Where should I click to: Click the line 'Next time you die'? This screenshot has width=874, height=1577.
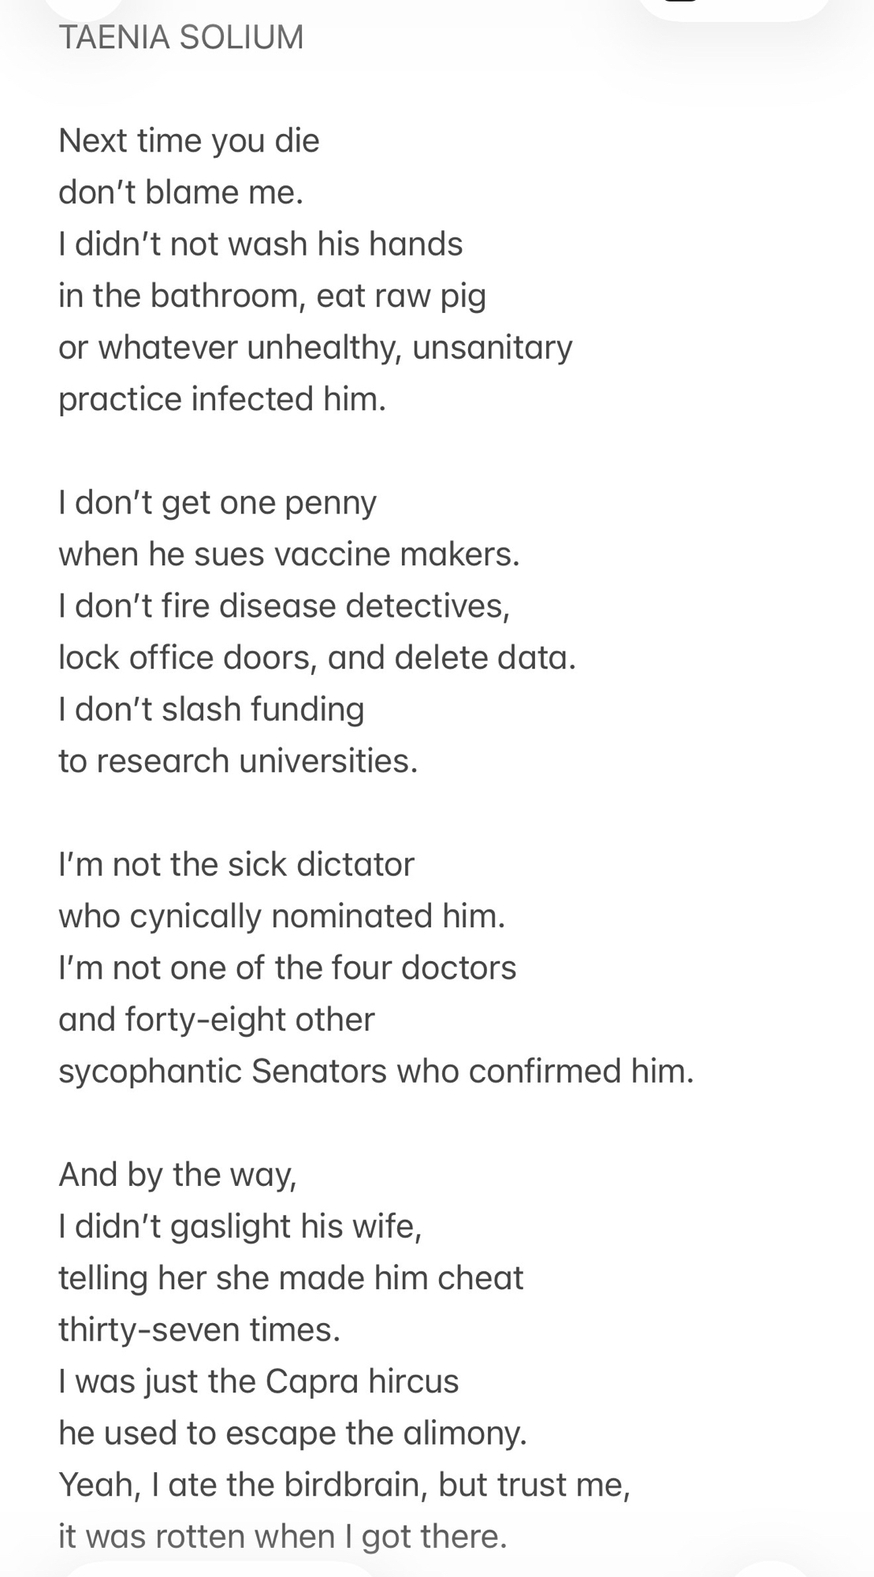pyautogui.click(x=189, y=141)
